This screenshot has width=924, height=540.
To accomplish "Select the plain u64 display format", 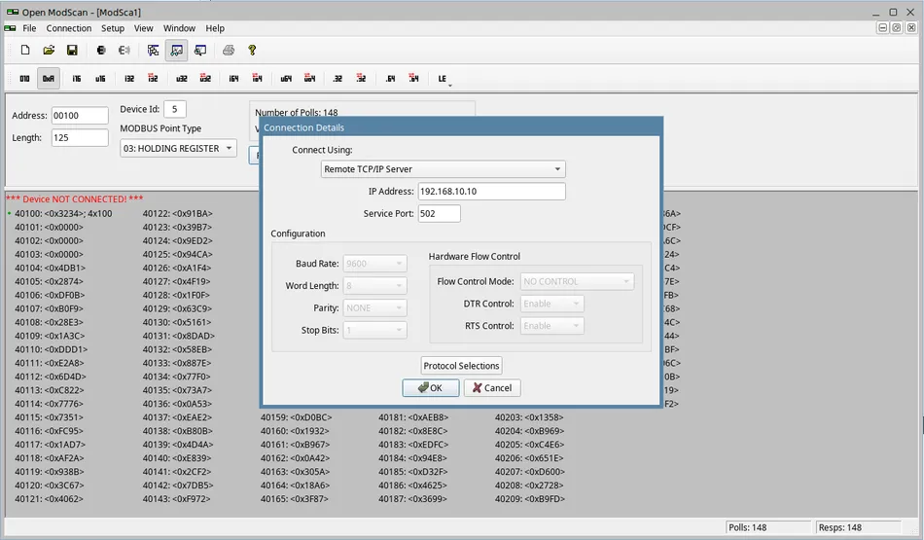I will tap(286, 79).
